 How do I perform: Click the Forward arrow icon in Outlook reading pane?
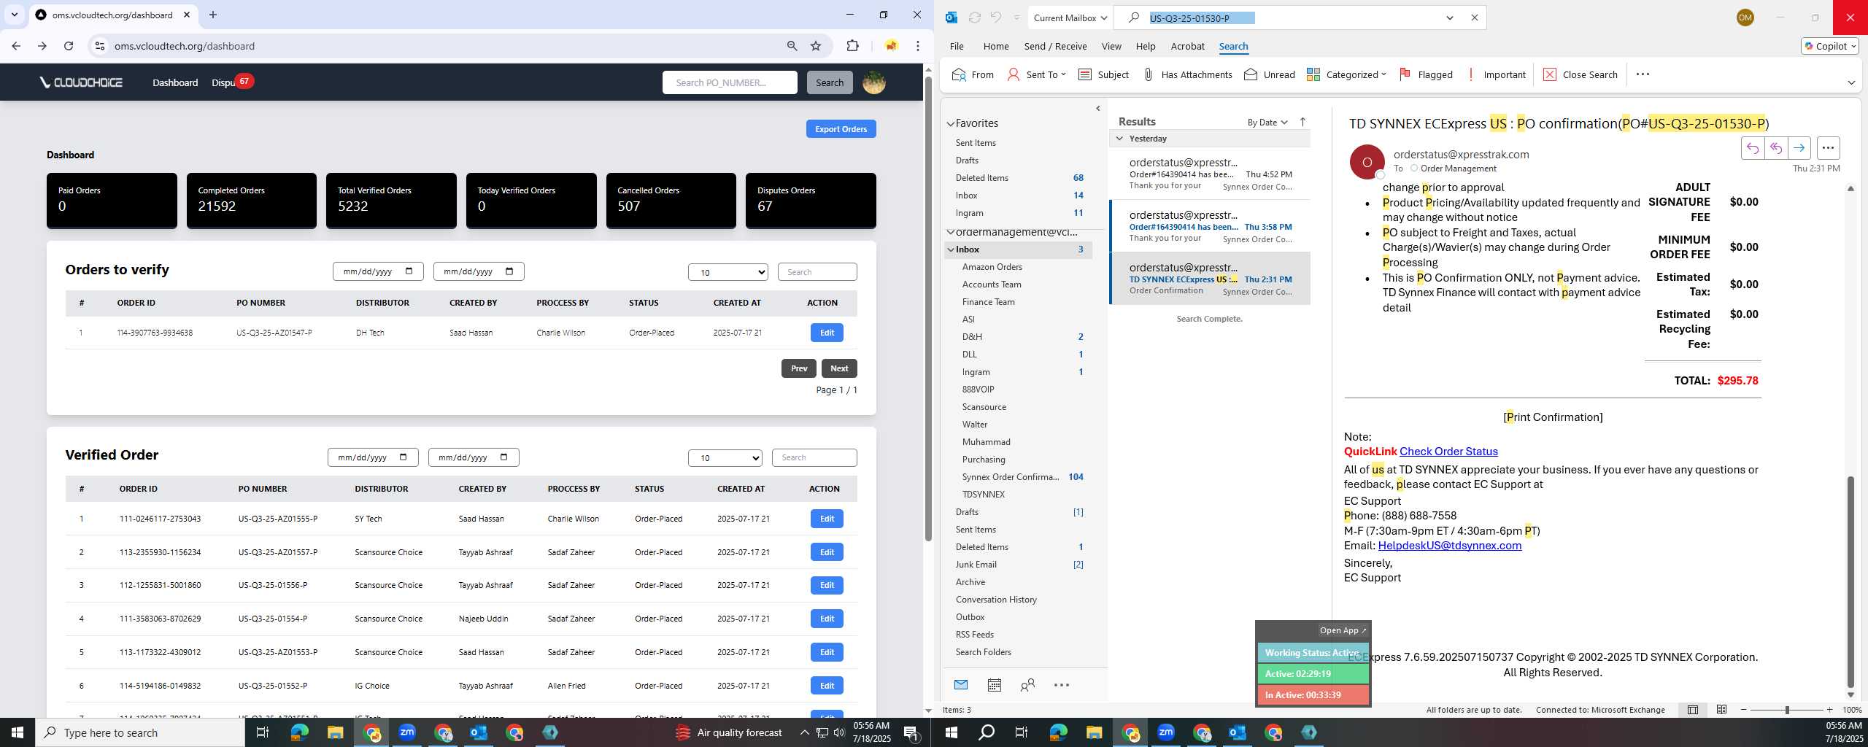[1799, 148]
